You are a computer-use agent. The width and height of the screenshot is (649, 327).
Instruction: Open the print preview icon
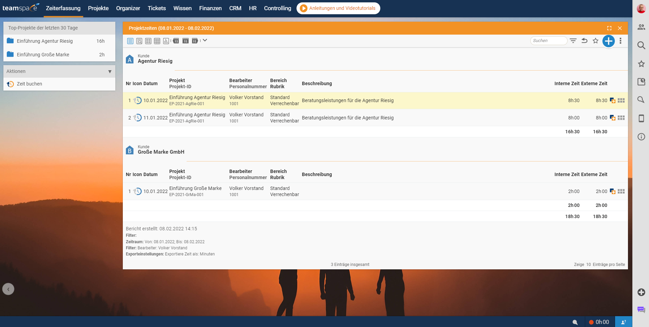click(139, 41)
